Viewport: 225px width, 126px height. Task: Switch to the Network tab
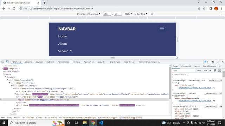click(x=50, y=62)
